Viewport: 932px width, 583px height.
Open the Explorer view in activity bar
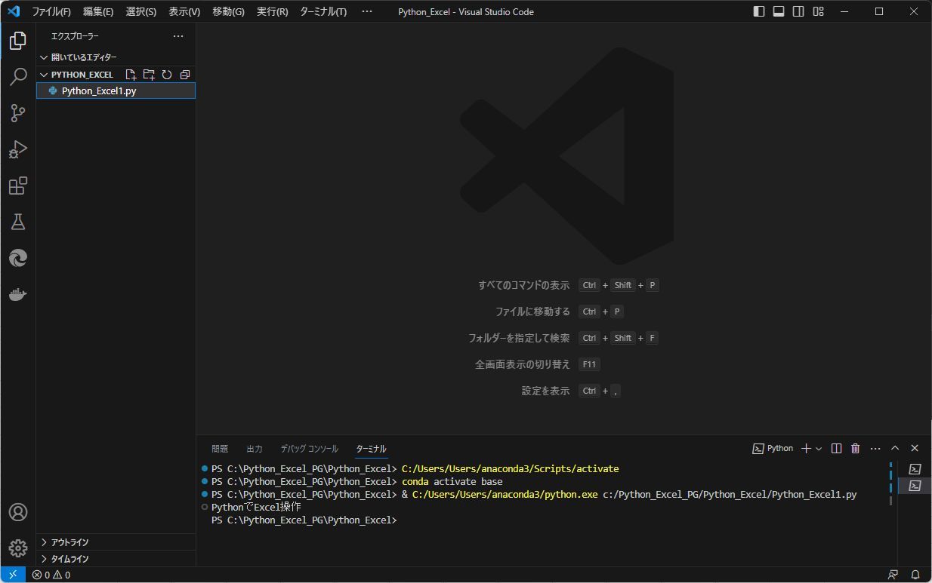tap(18, 41)
